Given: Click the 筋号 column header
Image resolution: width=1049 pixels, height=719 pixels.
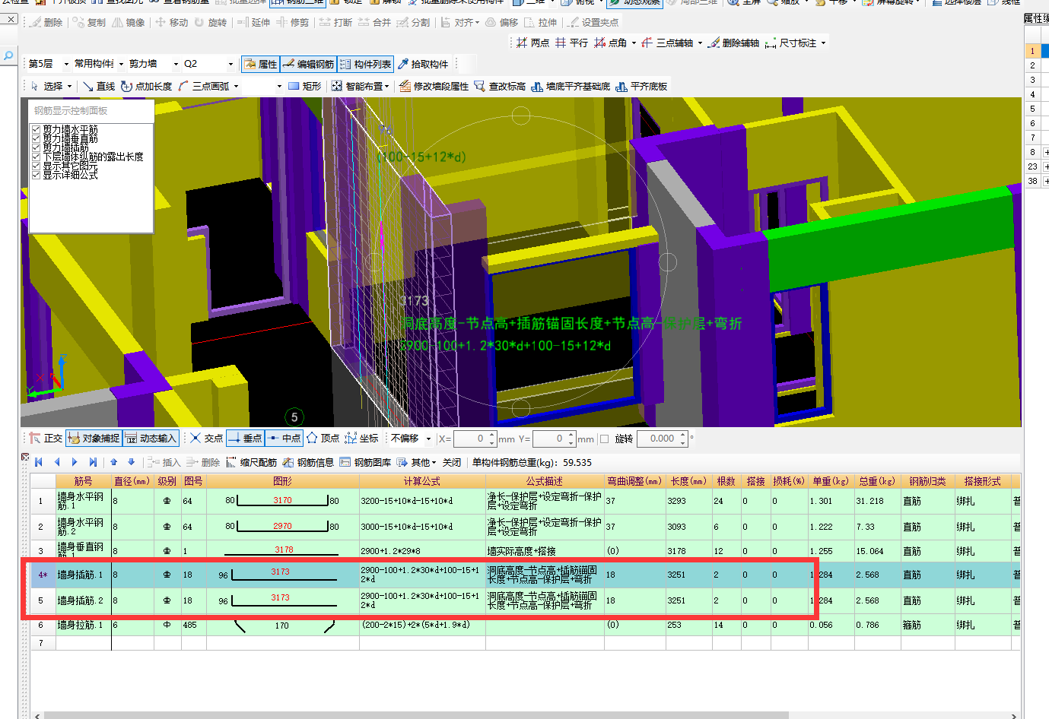Looking at the screenshot, I should [83, 481].
